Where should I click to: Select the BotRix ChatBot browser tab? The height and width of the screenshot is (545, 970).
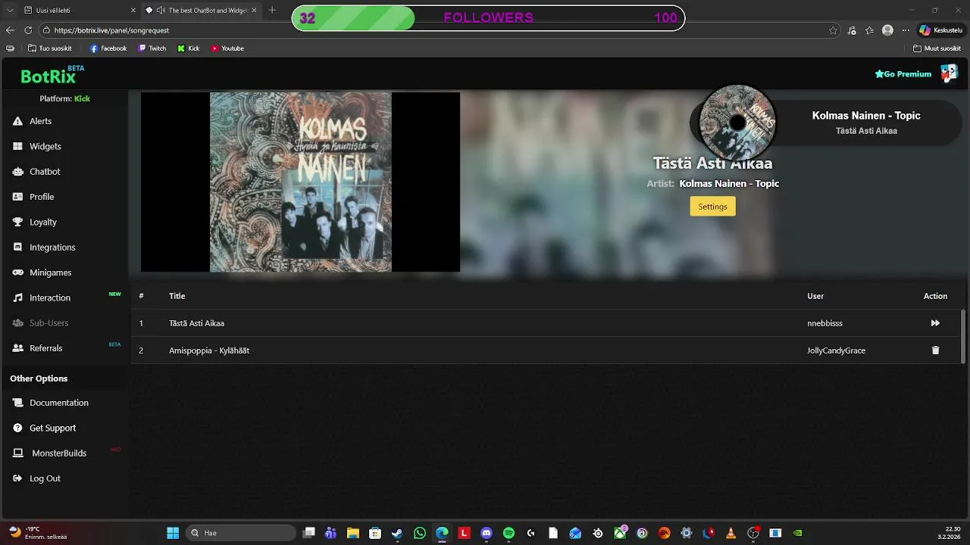pyautogui.click(x=201, y=11)
